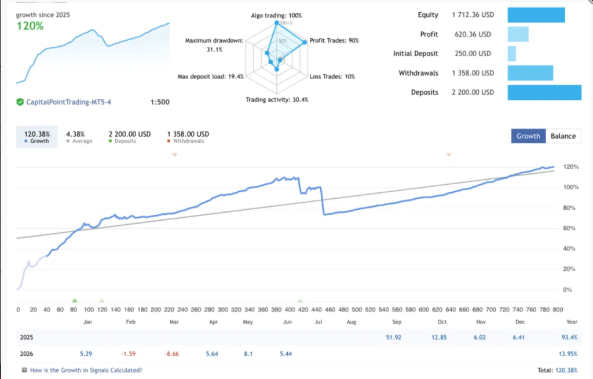This screenshot has height=379, width=593.
Task: Click the Profit Trades radar point
Action: (305, 42)
